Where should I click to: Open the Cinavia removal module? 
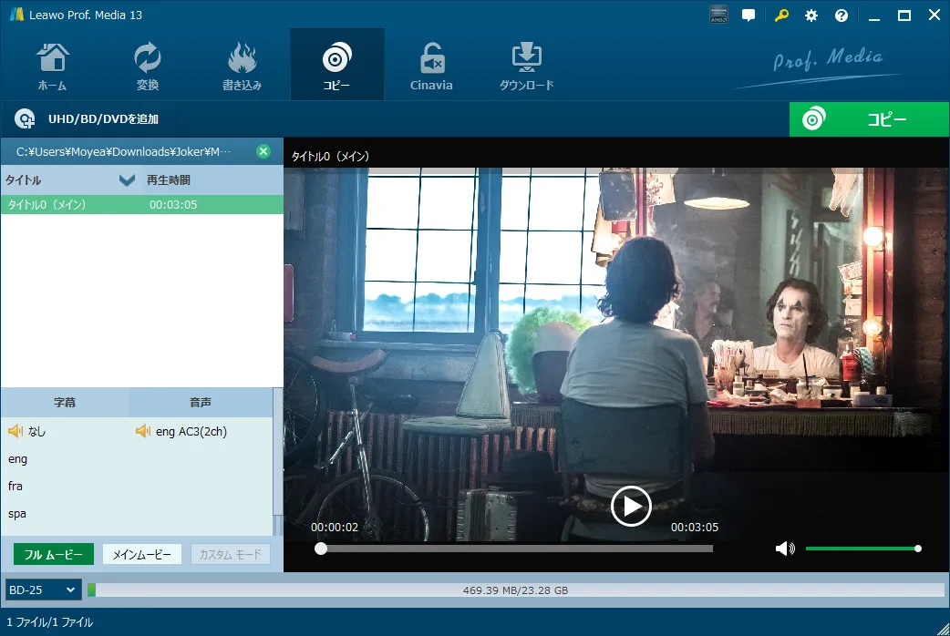click(x=431, y=66)
